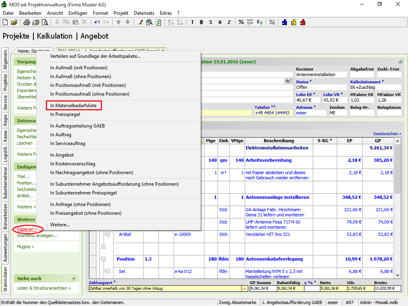Collapse the Position 1.3 tree node
The height and width of the screenshot is (306, 408).
click(x=104, y=259)
